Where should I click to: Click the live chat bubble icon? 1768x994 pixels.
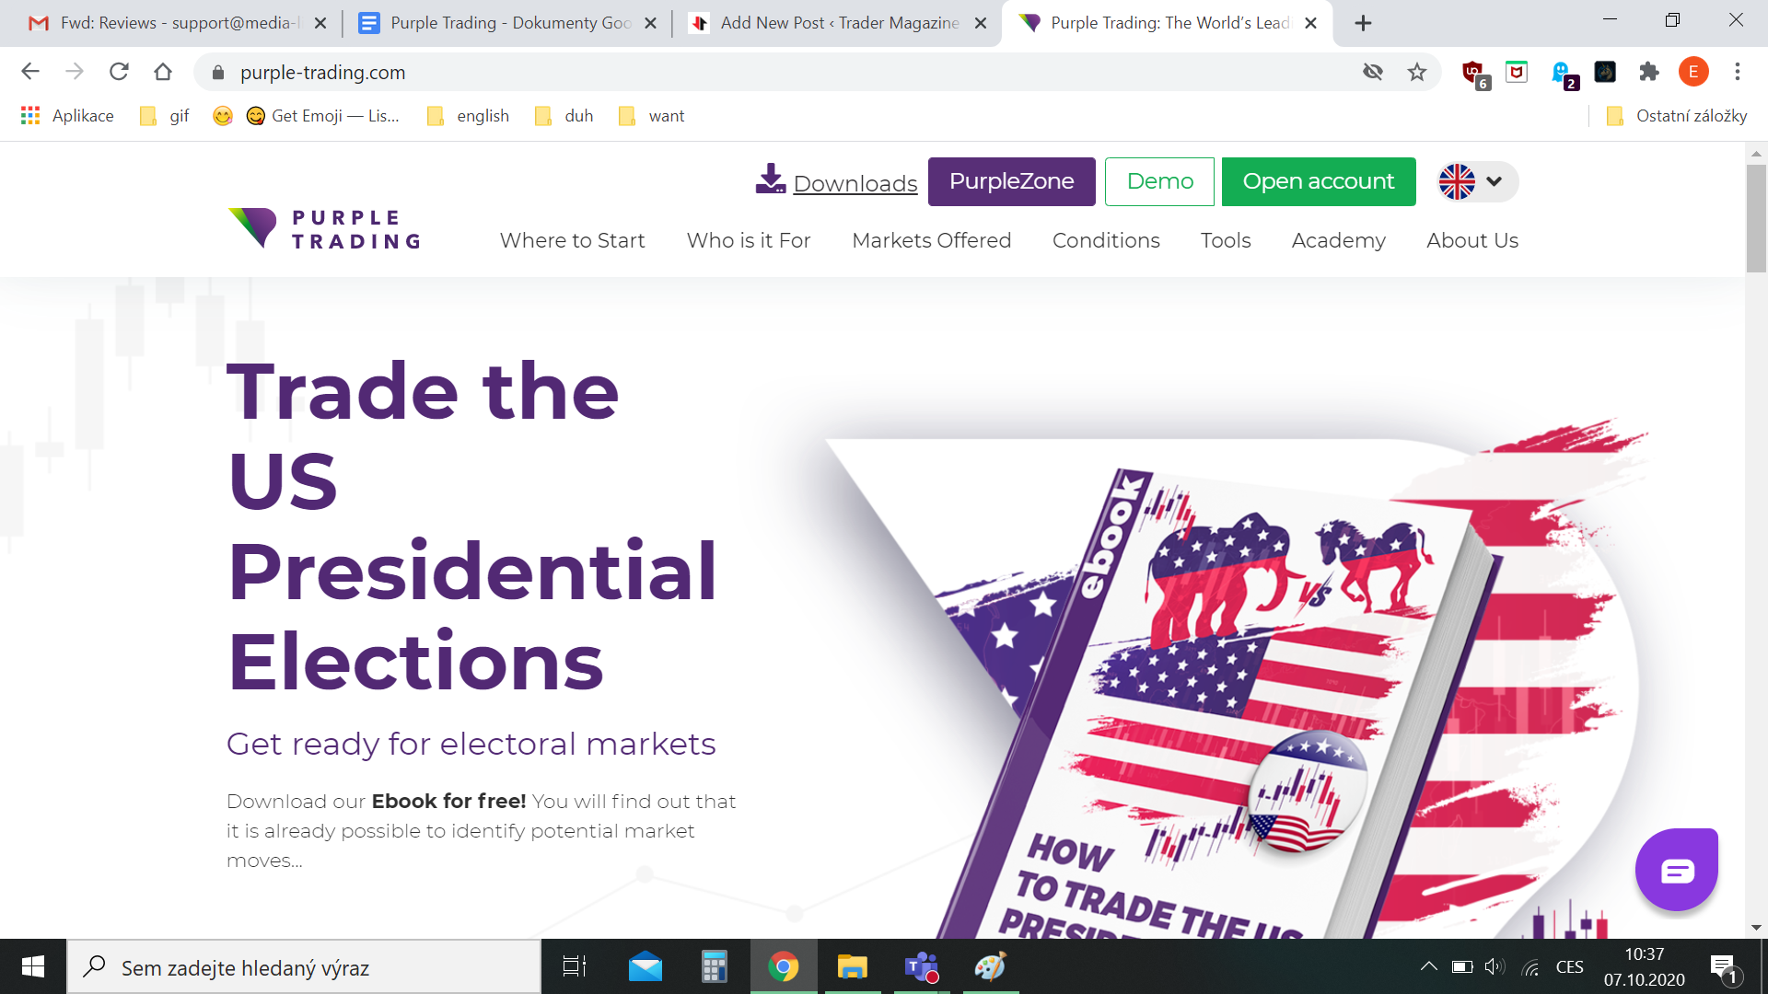1676,870
